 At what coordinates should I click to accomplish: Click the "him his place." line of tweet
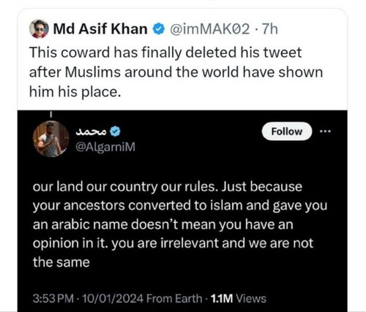75,92
